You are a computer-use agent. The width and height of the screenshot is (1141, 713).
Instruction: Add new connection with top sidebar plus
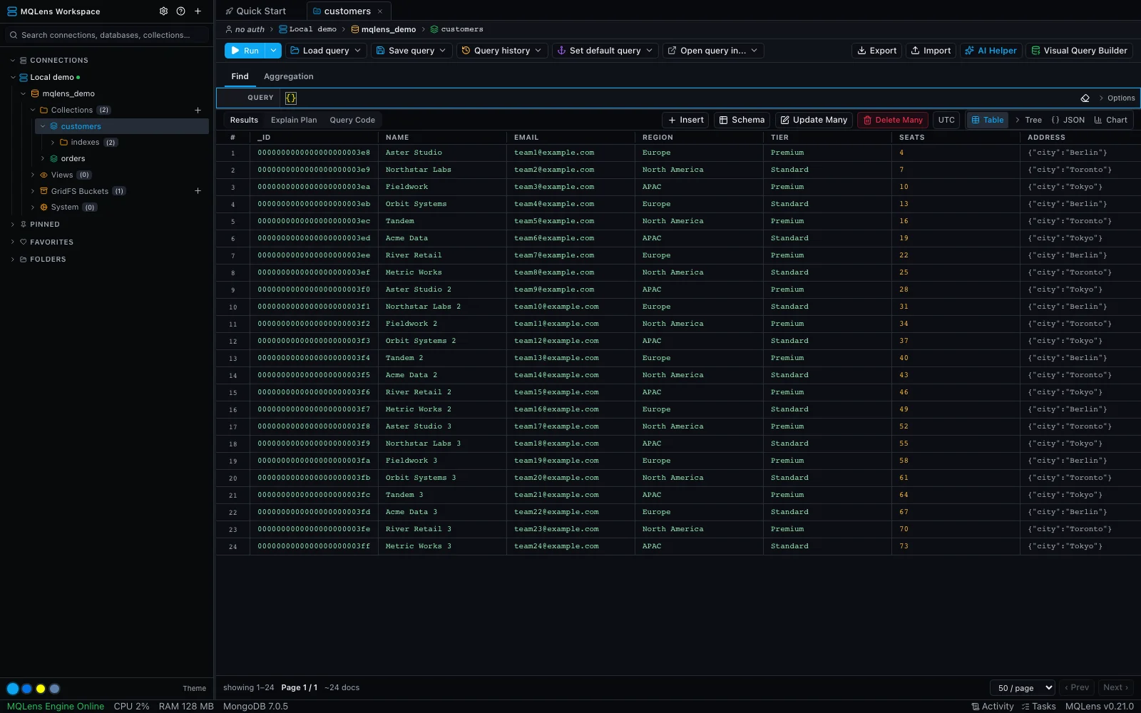pos(198,11)
